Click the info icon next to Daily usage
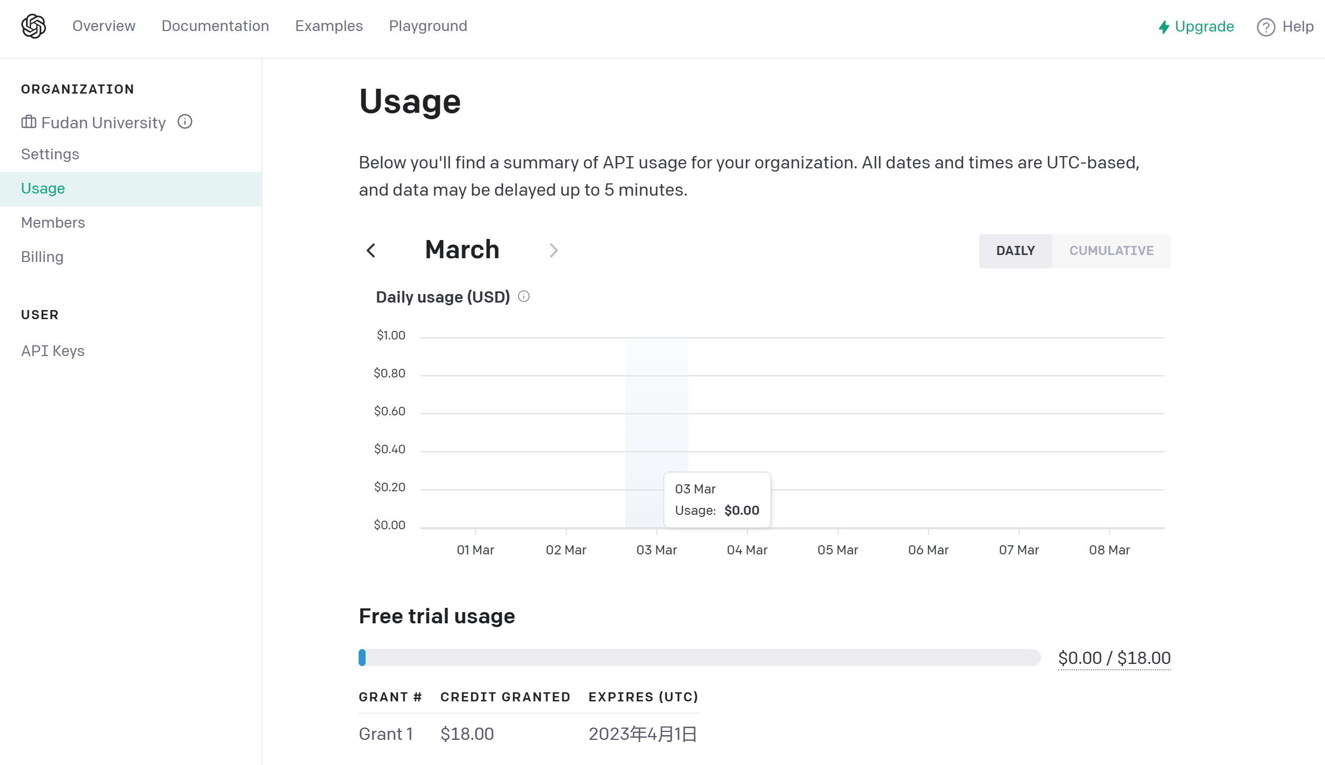Viewport: 1325px width, 765px height. (x=524, y=297)
